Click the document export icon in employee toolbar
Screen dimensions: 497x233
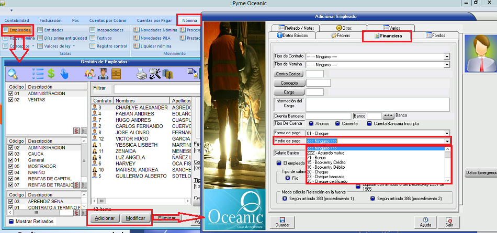193,74
